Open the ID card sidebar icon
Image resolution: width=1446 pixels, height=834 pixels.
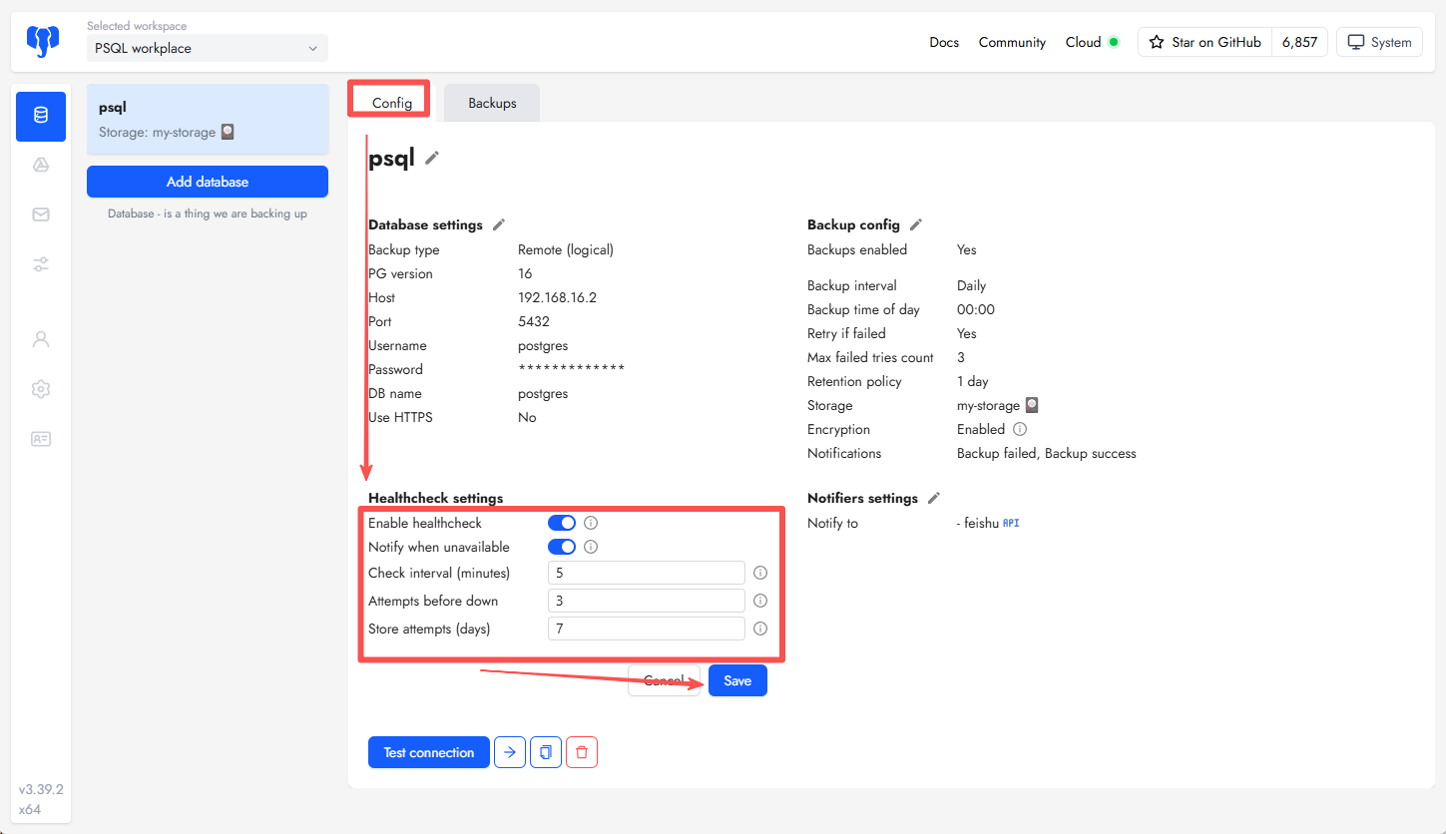[41, 439]
